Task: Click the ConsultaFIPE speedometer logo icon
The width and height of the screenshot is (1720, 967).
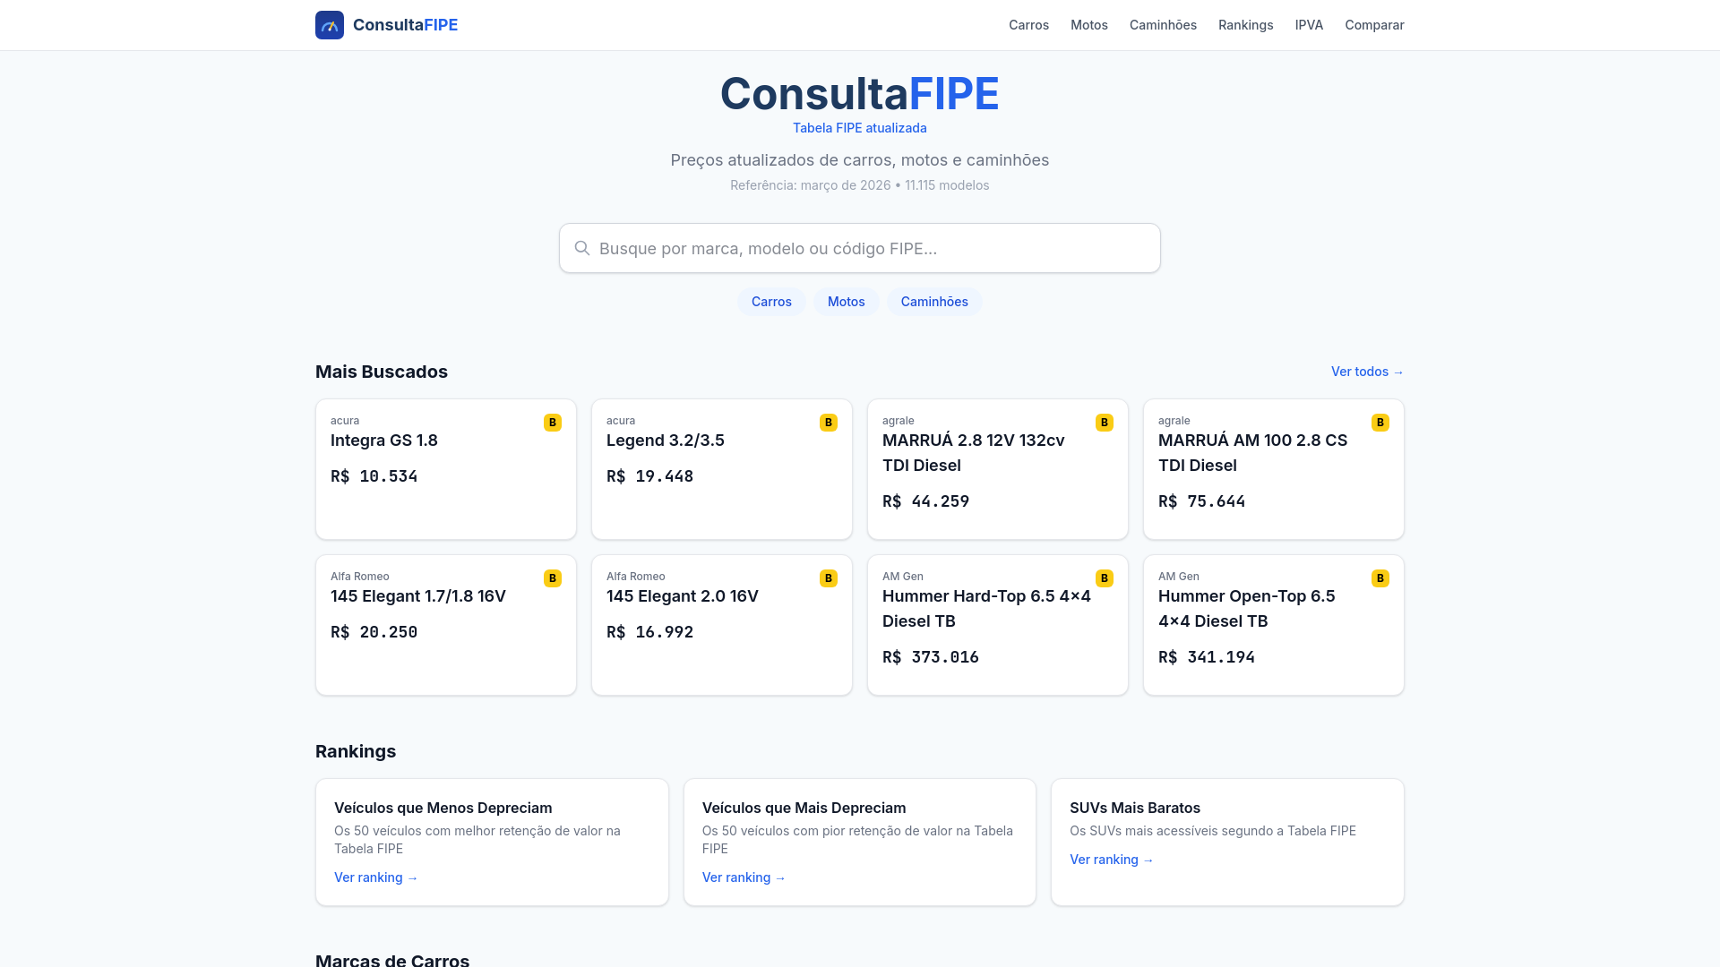Action: click(x=330, y=25)
